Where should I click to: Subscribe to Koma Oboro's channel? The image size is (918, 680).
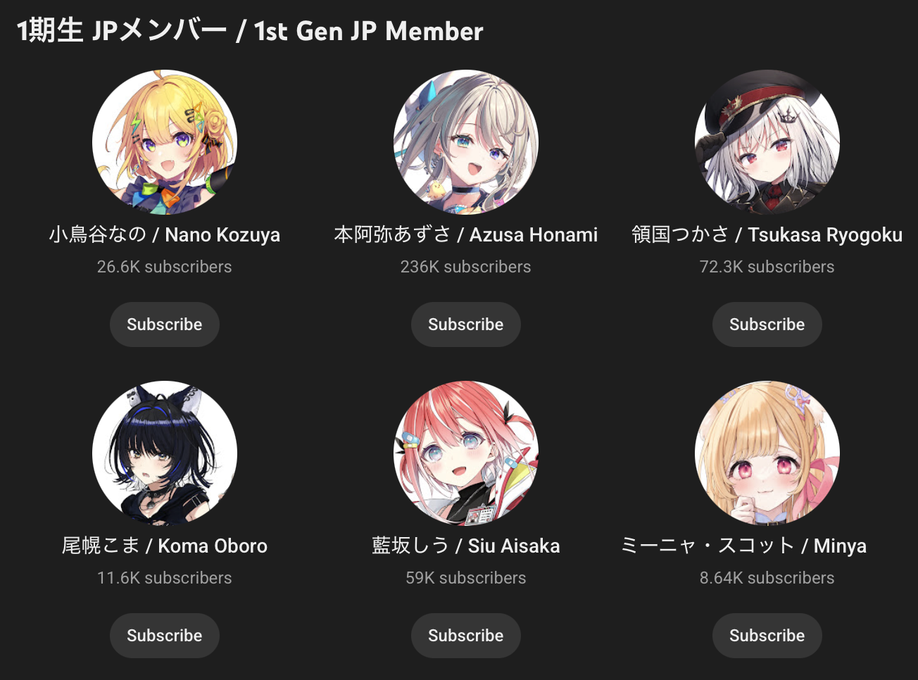pos(165,636)
